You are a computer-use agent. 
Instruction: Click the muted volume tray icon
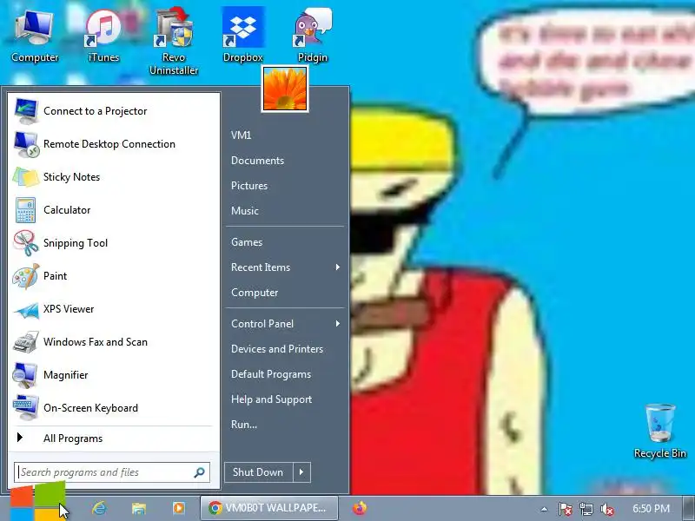[x=606, y=509]
